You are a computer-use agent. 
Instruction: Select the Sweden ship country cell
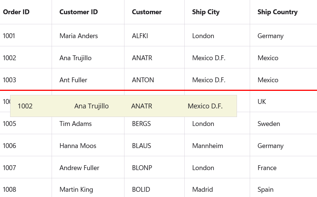[x=268, y=124]
